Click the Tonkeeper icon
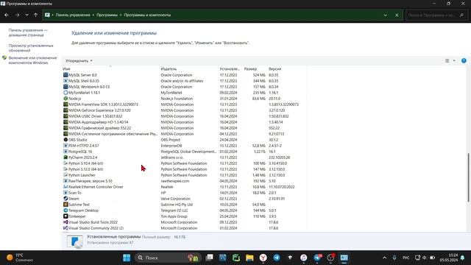The width and height of the screenshot is (471, 265). click(65, 216)
